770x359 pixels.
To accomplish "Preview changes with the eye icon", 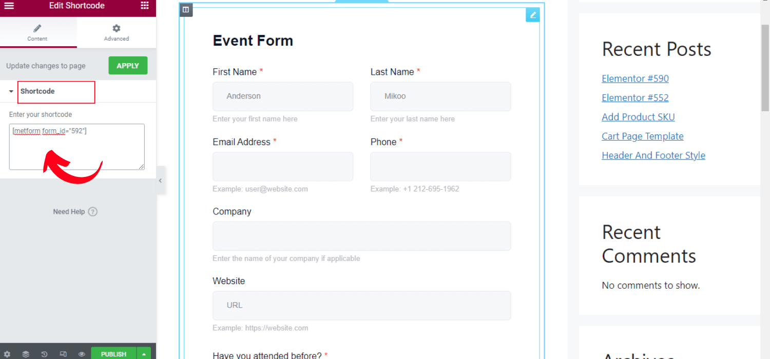I will [x=81, y=353].
